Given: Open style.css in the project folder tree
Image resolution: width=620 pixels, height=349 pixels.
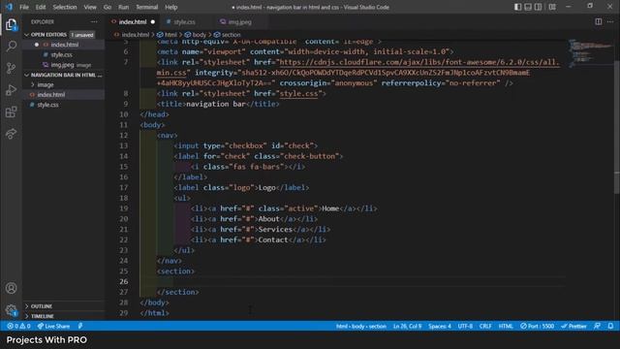Looking at the screenshot, I should coord(47,105).
